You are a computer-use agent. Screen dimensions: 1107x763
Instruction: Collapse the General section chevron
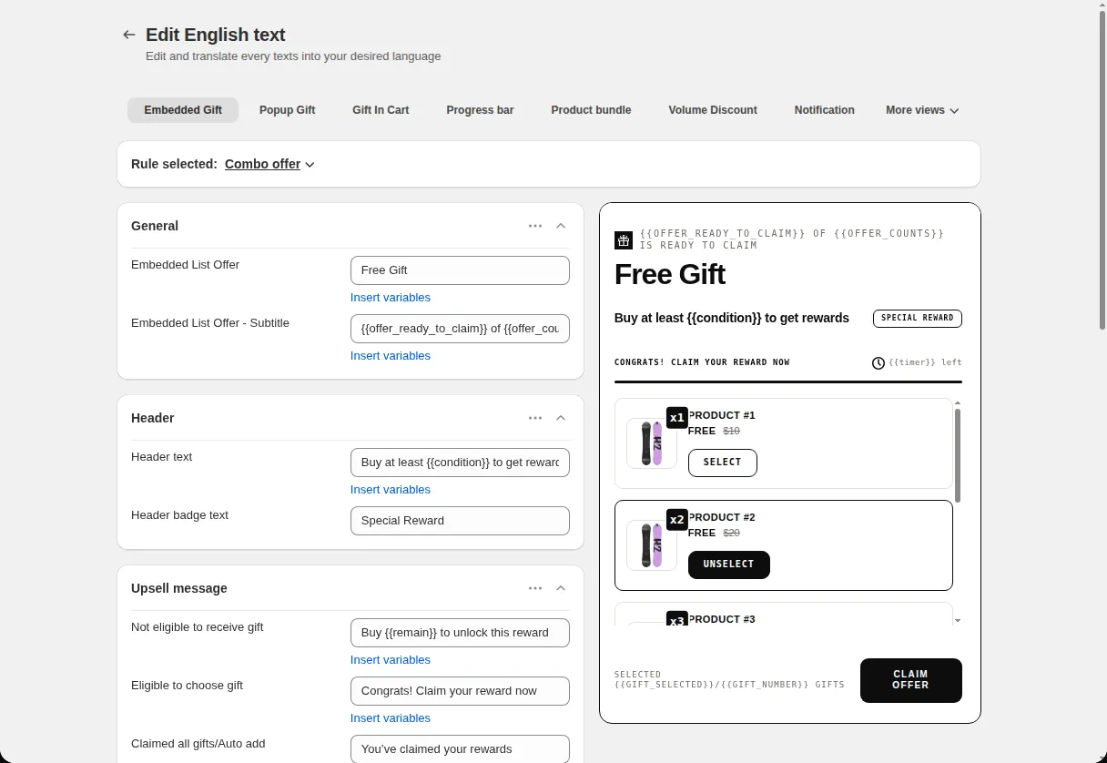(x=561, y=226)
